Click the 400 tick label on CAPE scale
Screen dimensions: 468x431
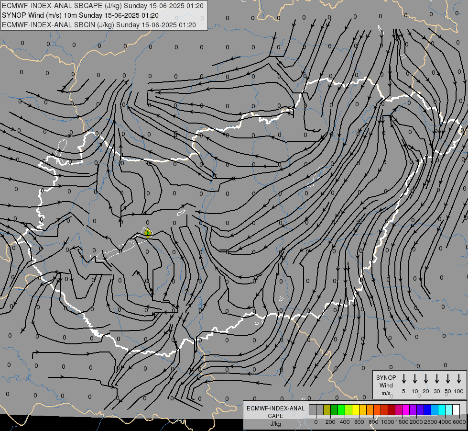(x=345, y=422)
